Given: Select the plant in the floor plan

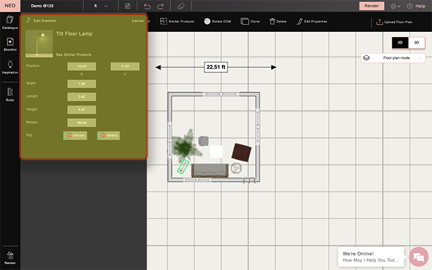Looking at the screenshot, I should click(185, 146).
